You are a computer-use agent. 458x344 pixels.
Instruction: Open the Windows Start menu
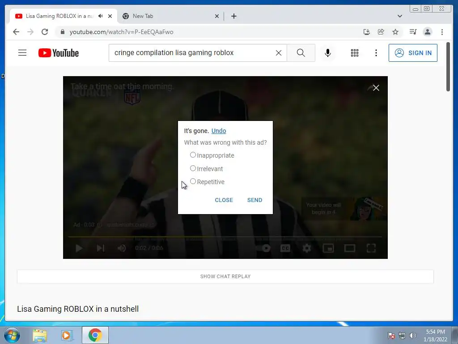click(12, 335)
